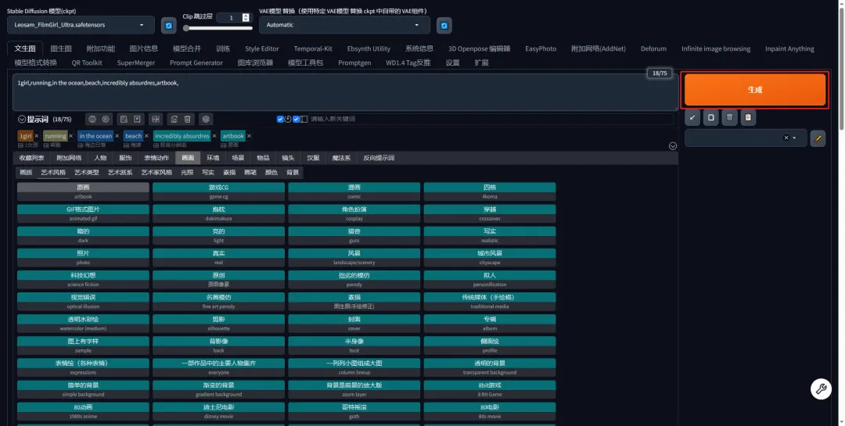The height and width of the screenshot is (426, 845).
Task: Clear prompt with trash icon under Generate
Action: pyautogui.click(x=730, y=117)
